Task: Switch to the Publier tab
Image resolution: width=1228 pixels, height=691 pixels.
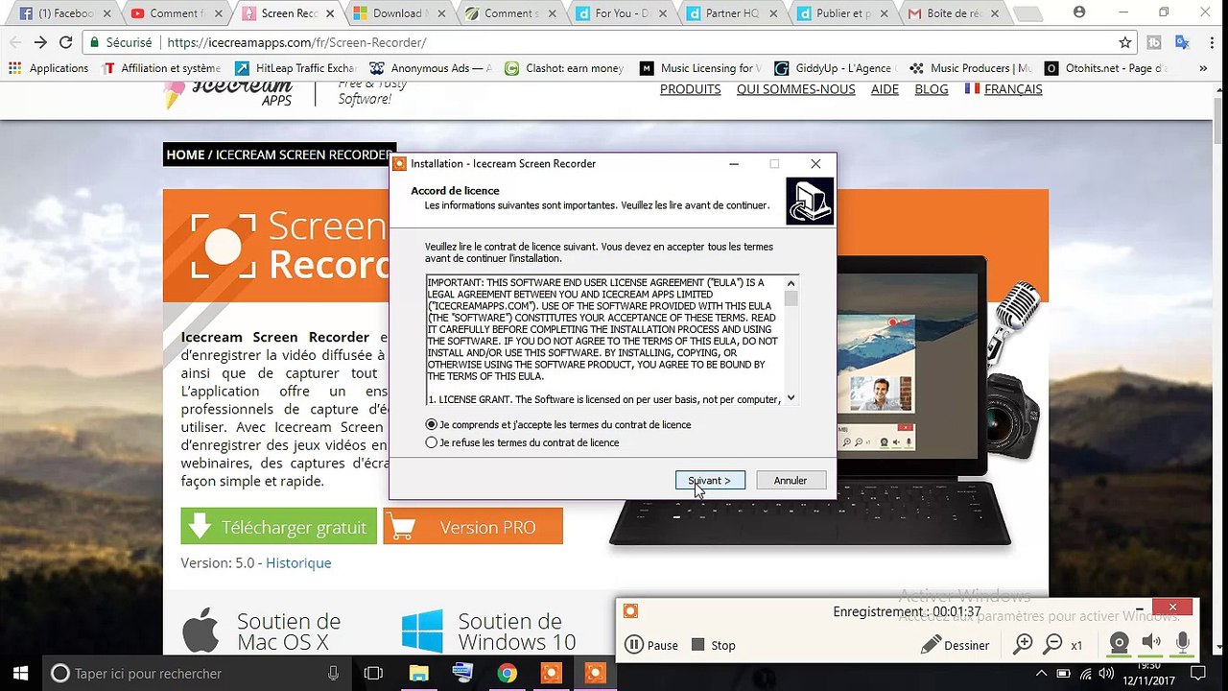Action: pos(842,13)
